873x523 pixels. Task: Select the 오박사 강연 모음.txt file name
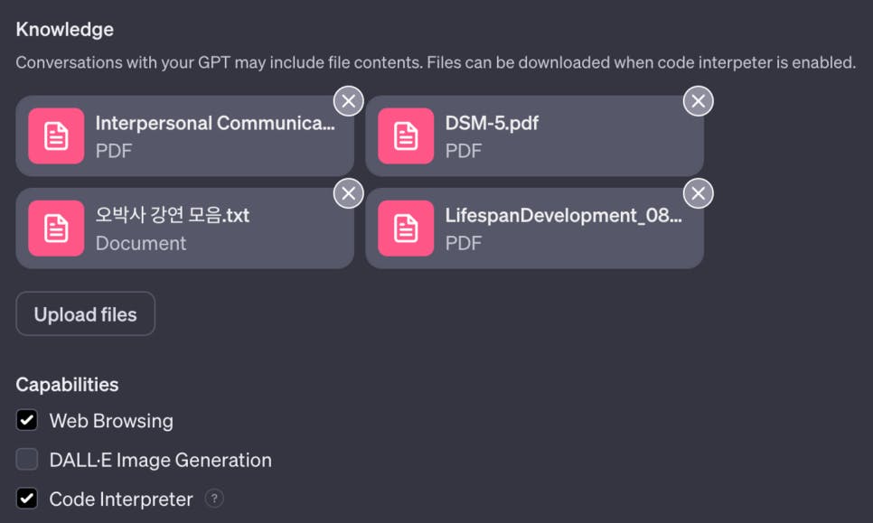click(173, 215)
